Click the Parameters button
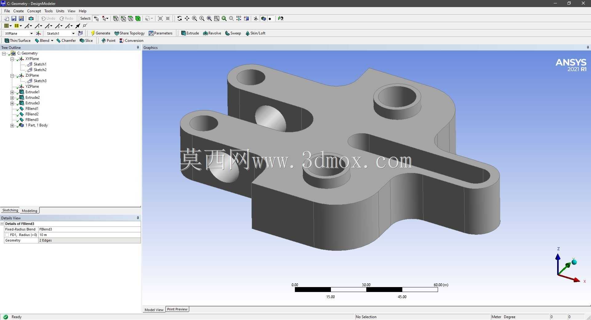Screen dimensions: 591x320 [x=160, y=33]
